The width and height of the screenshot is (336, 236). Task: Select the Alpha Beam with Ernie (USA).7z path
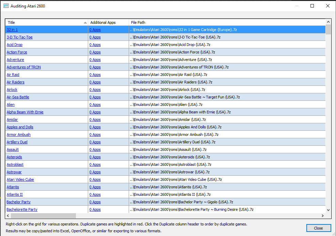180,112
